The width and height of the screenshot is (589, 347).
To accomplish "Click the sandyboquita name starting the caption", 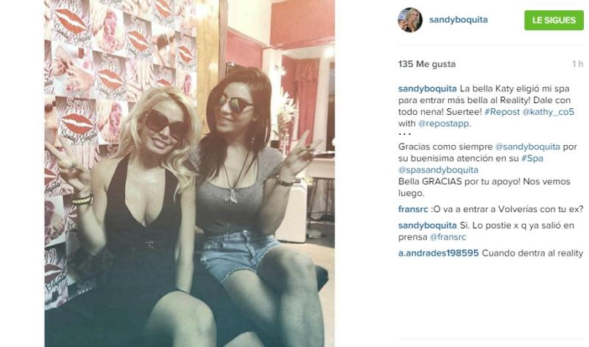I will (x=428, y=88).
